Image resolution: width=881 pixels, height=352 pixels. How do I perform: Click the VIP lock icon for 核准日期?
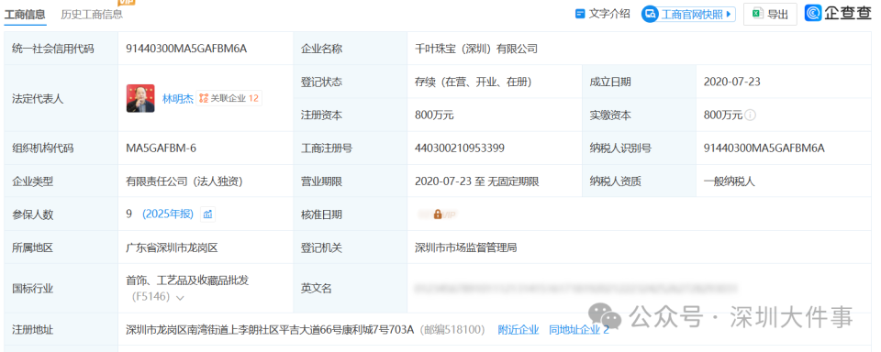tap(438, 214)
